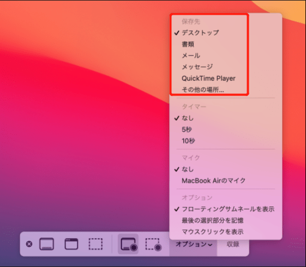Screen dimensions: 306x267
Task: Select Capture Selected Portion icon
Action: click(95, 244)
